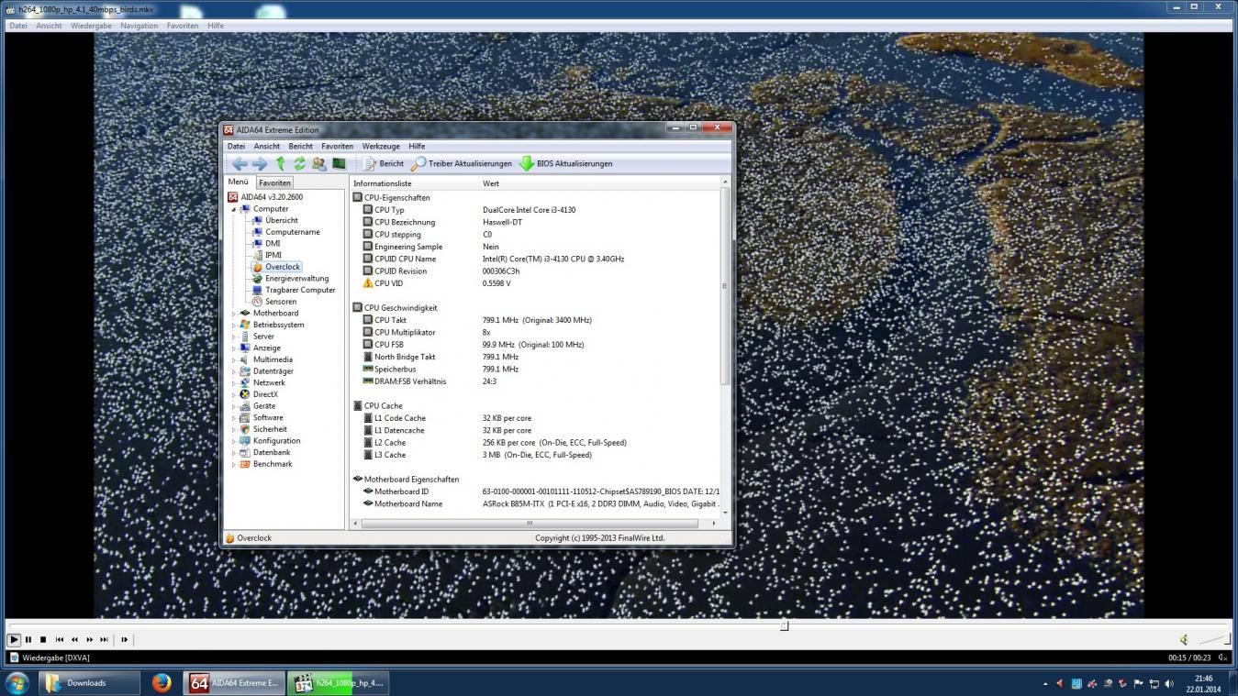Screen dimensions: 1238x696
Task: Expand the Betriebssystem tree node
Action: coord(233,325)
